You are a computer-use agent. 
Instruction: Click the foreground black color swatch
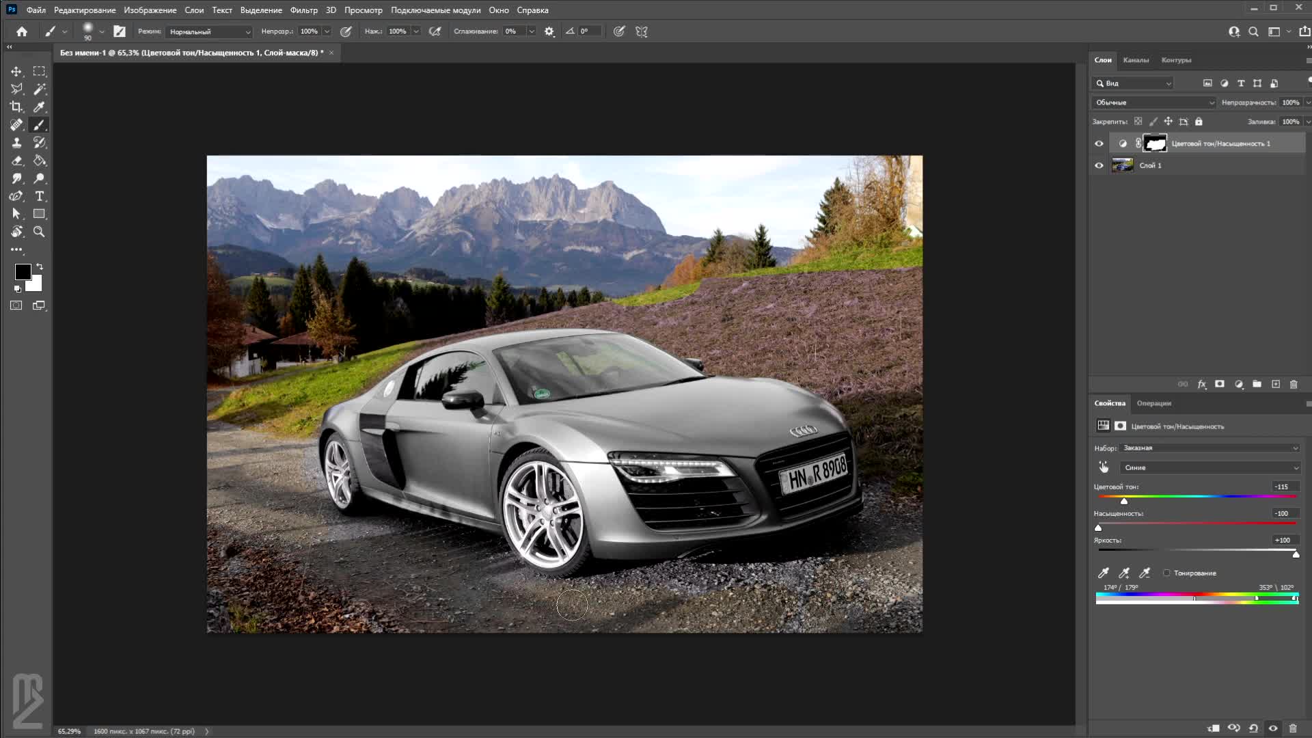click(x=22, y=271)
